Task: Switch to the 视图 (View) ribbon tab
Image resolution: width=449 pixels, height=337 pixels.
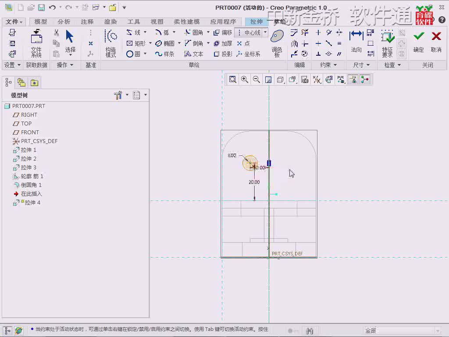Action: (157, 22)
